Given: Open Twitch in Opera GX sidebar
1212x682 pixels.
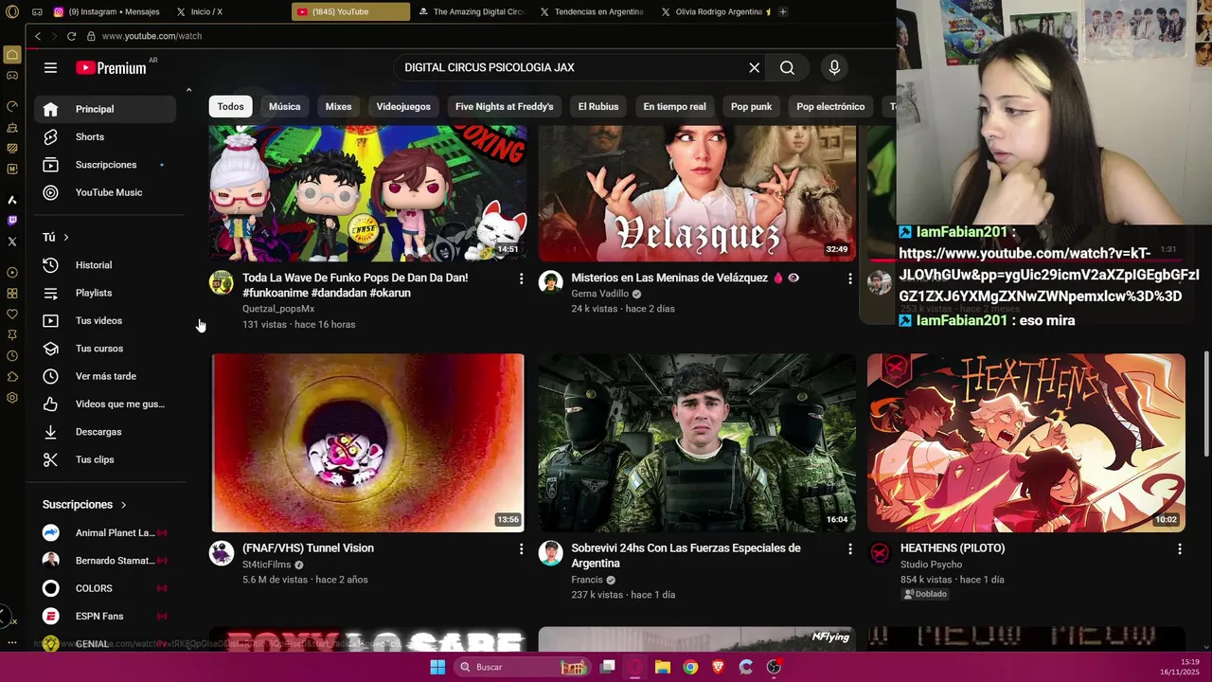Looking at the screenshot, I should pyautogui.click(x=12, y=221).
